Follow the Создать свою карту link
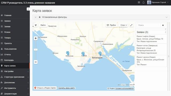 (x=67, y=88)
